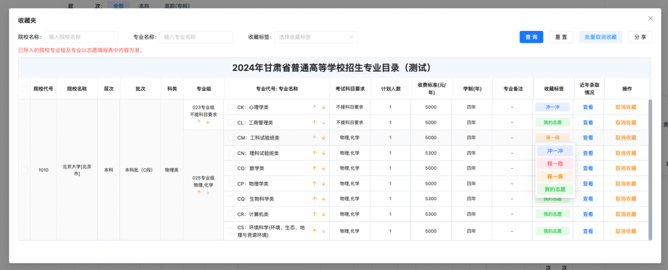Screen dimensions: 668x270
Task: Click the blue 查询 button
Action: pos(531,37)
